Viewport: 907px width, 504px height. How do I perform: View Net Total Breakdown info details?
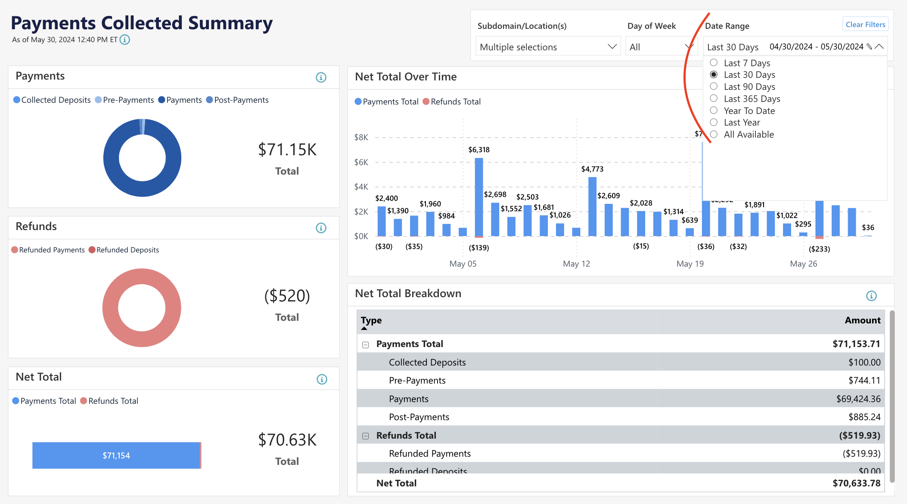[x=871, y=295]
